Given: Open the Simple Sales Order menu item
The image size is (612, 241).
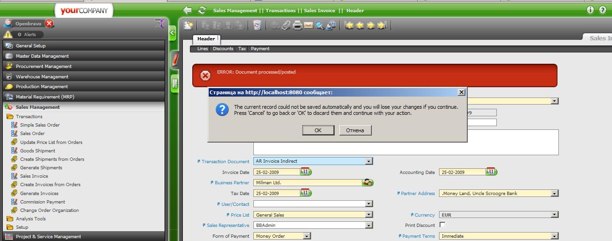Looking at the screenshot, I should tap(40, 125).
